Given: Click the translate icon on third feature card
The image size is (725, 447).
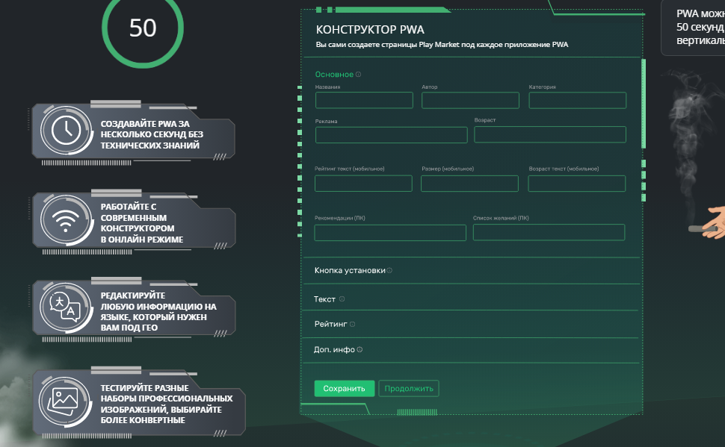Looking at the screenshot, I should [x=65, y=307].
